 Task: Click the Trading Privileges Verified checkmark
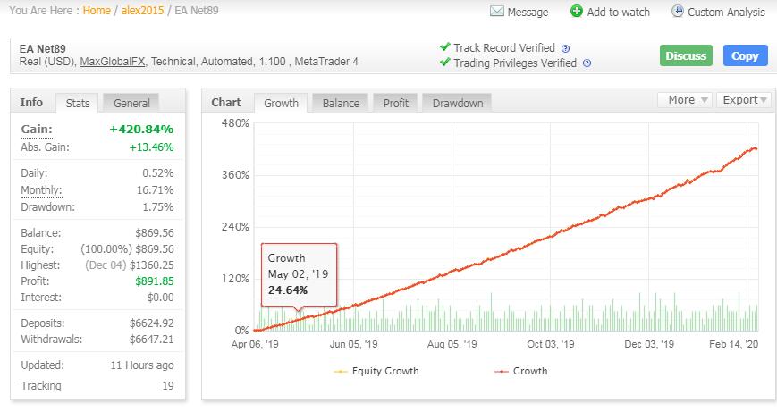(444, 63)
